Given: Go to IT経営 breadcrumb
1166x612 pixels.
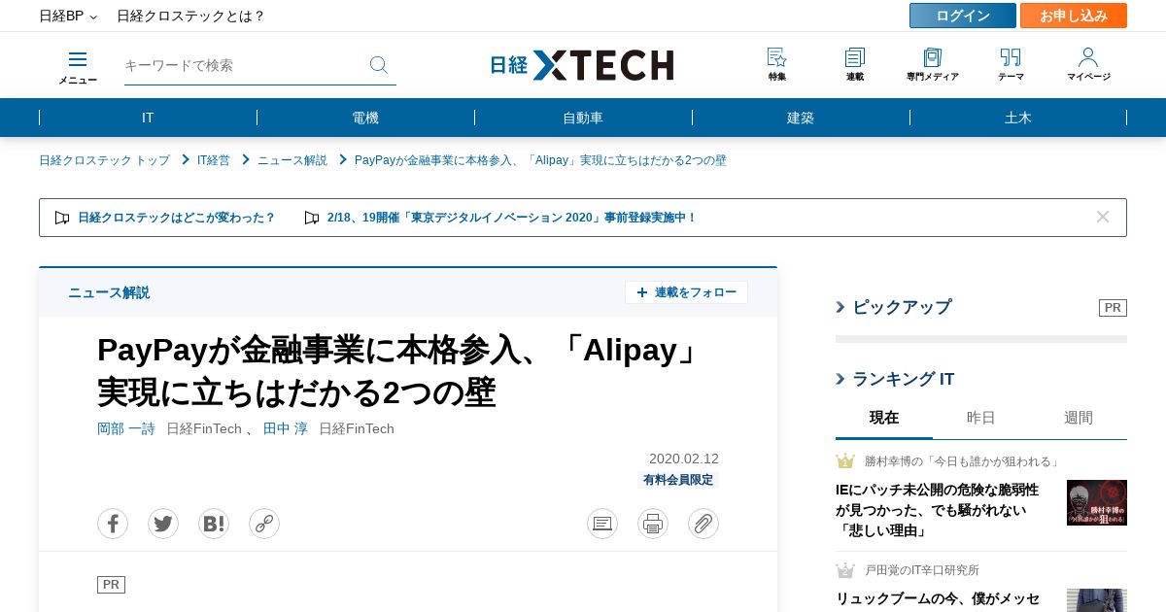Looking at the screenshot, I should coord(214,160).
